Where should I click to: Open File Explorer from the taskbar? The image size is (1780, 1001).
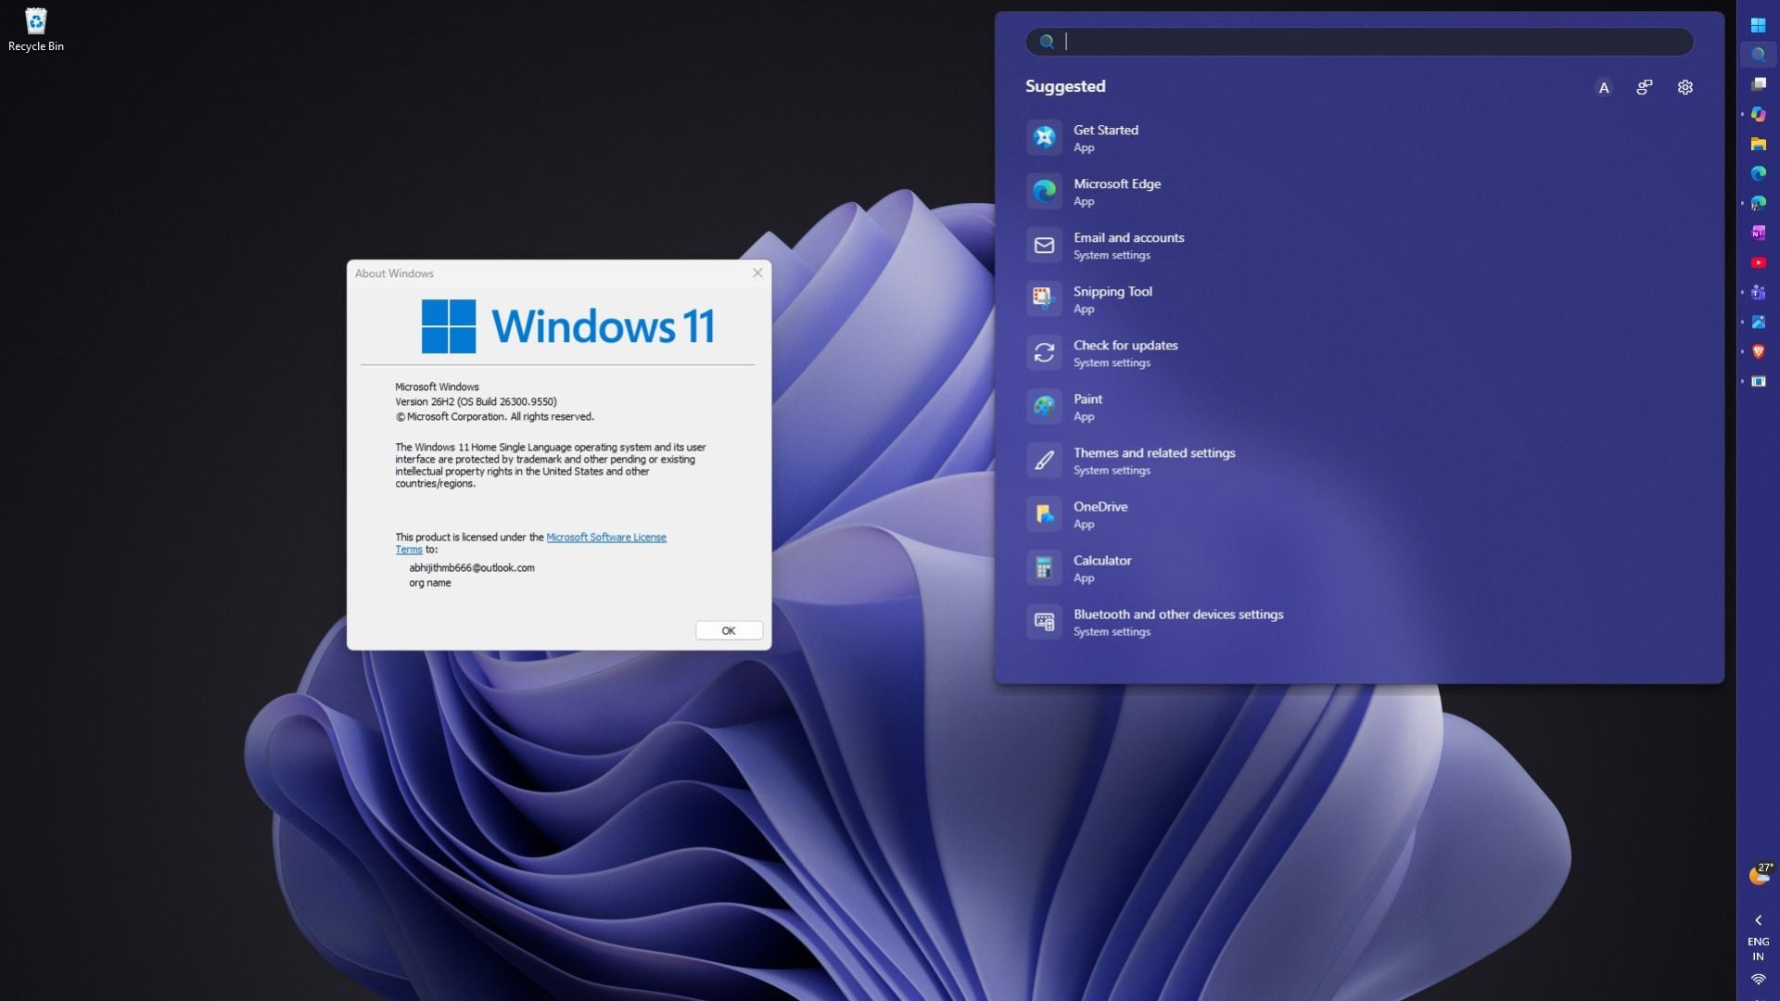pos(1758,144)
